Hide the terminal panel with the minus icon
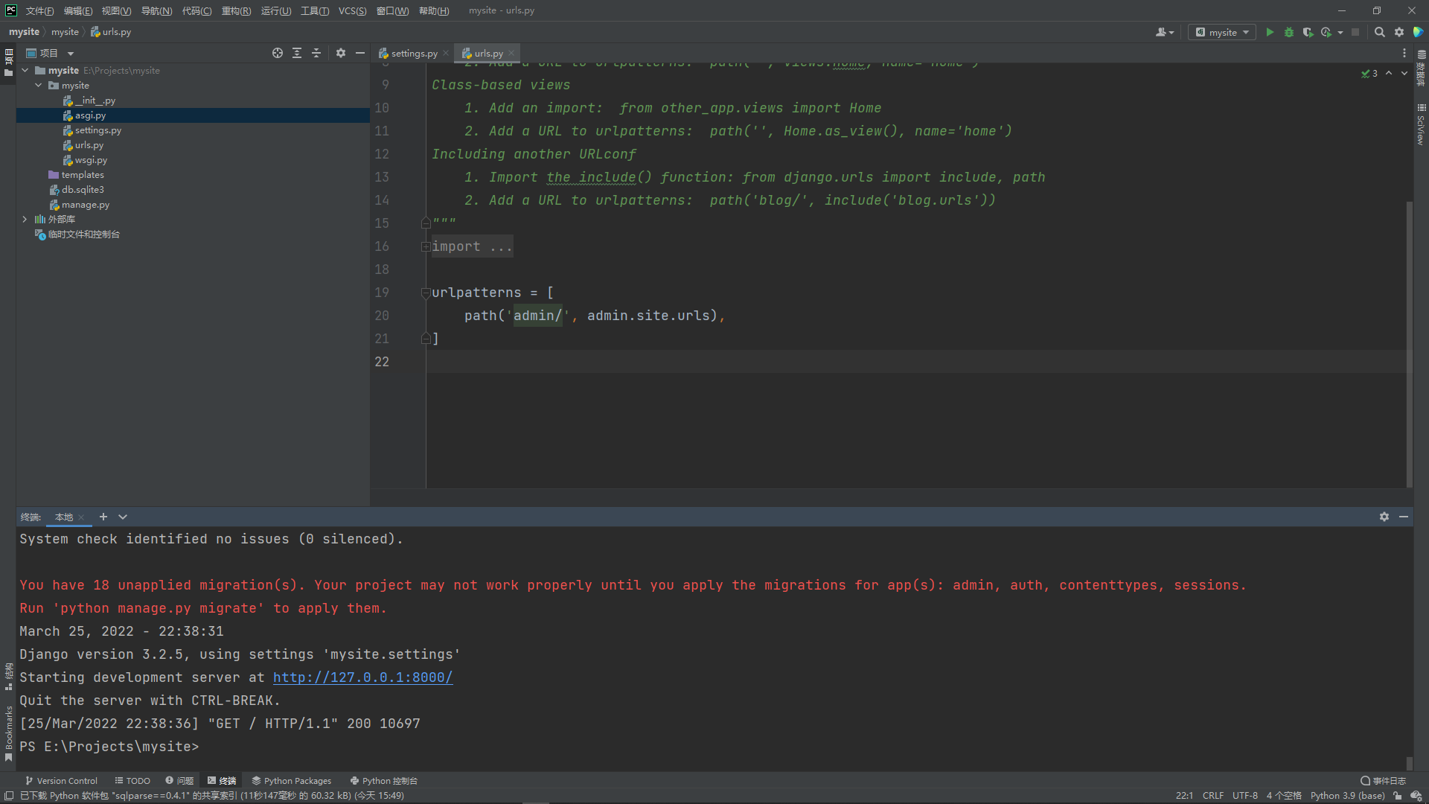The image size is (1429, 804). coord(1404,517)
